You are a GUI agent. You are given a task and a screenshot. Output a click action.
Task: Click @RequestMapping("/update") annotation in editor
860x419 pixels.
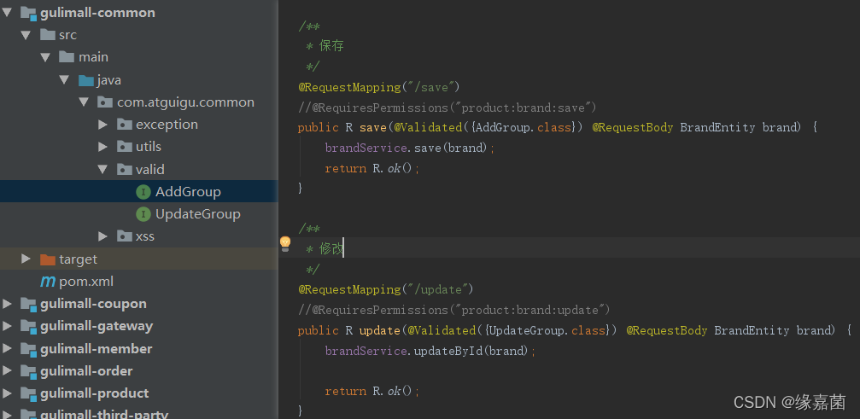385,289
